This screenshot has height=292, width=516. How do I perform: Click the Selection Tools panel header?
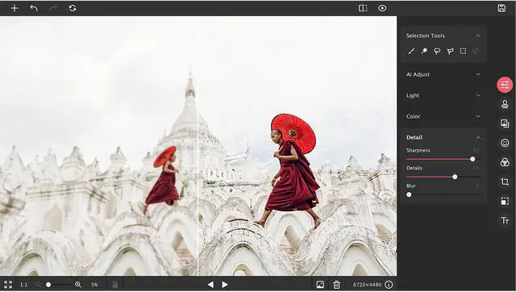(x=443, y=35)
